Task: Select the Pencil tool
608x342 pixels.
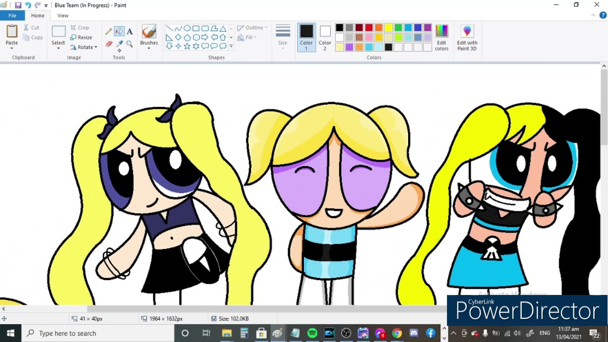Action: 109,32
